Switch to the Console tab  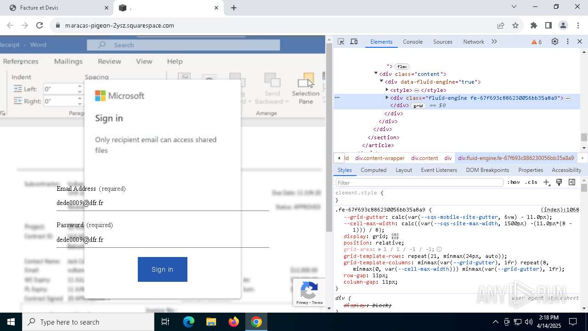[x=413, y=41]
